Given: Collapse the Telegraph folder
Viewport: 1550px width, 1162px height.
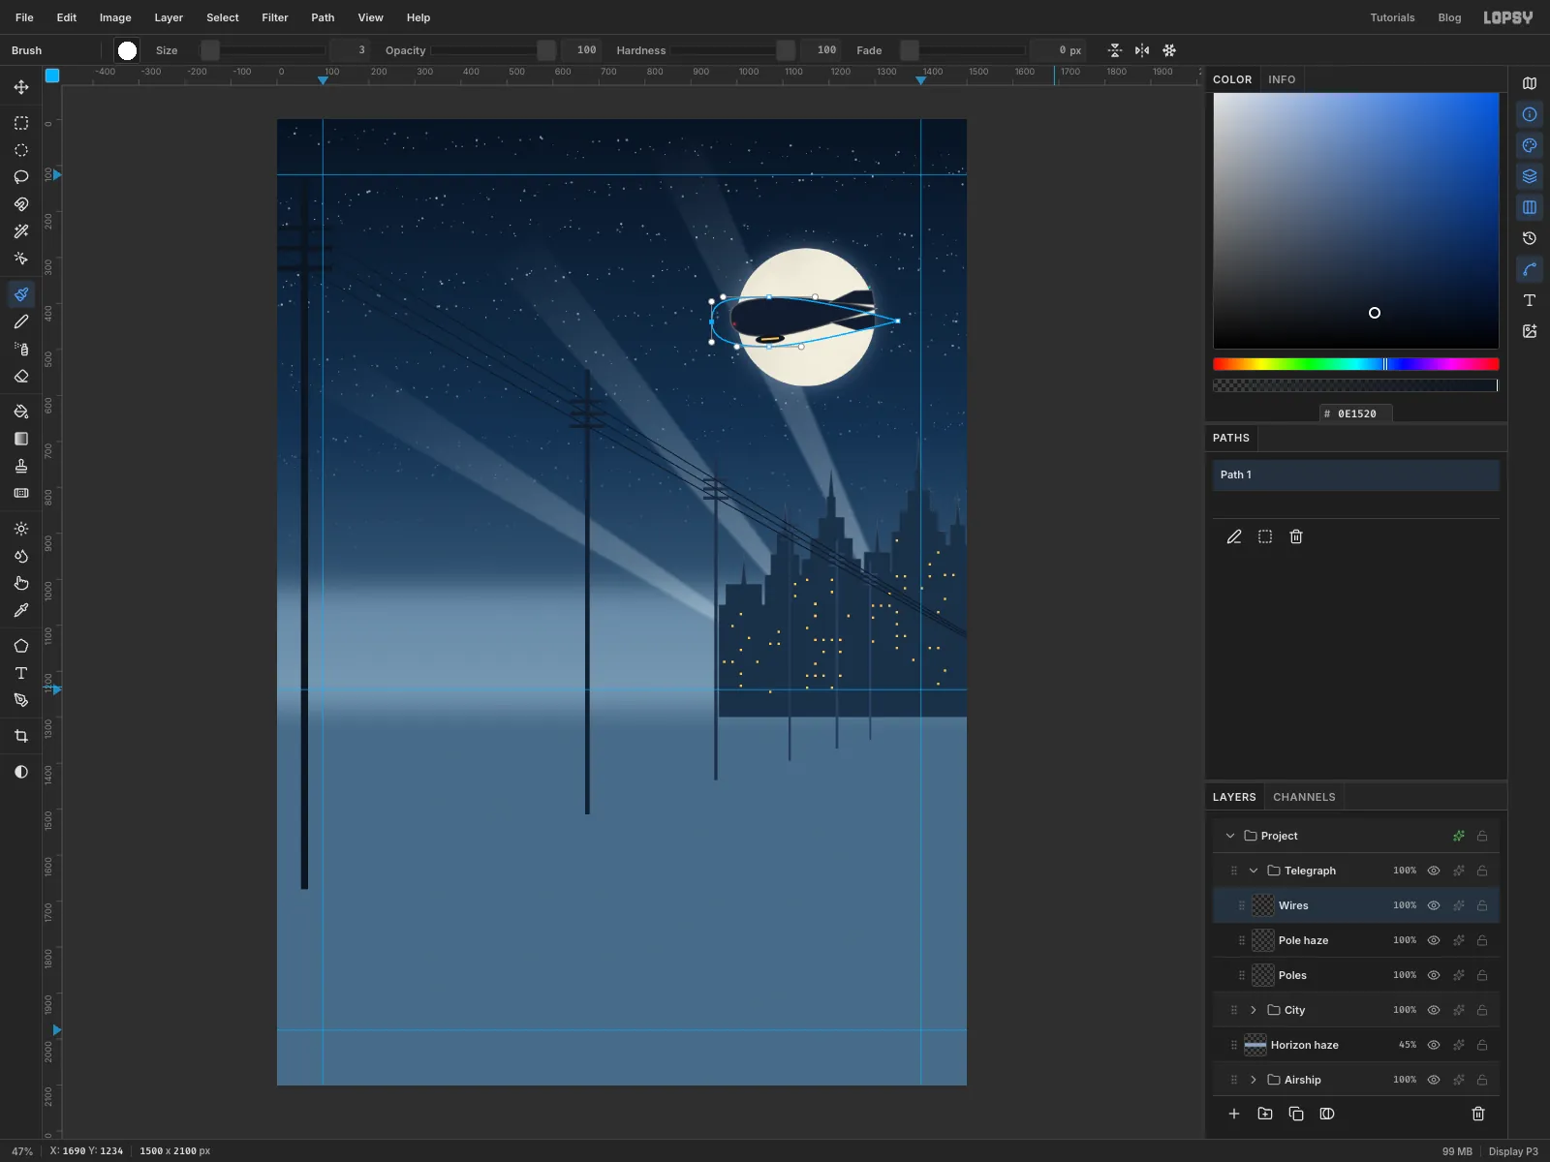Looking at the screenshot, I should 1254,871.
